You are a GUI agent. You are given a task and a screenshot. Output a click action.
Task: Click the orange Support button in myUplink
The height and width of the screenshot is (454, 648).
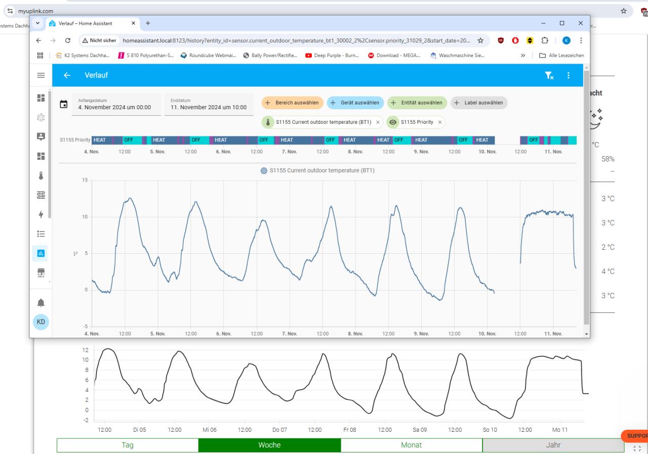635,435
